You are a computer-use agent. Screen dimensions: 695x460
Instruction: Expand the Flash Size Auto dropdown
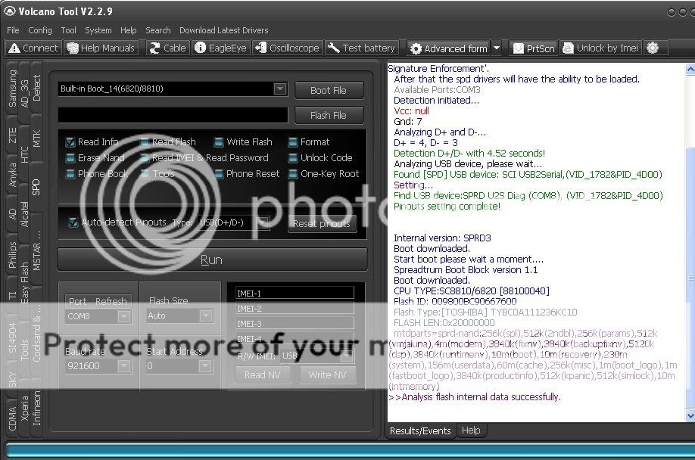coord(205,315)
